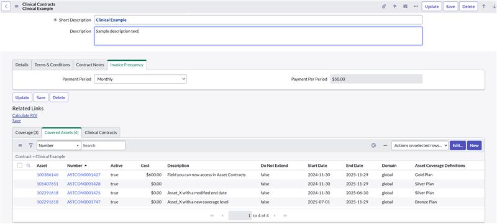The width and height of the screenshot is (497, 224).
Task: Collapse the related list with minus icon
Action: tap(385, 146)
